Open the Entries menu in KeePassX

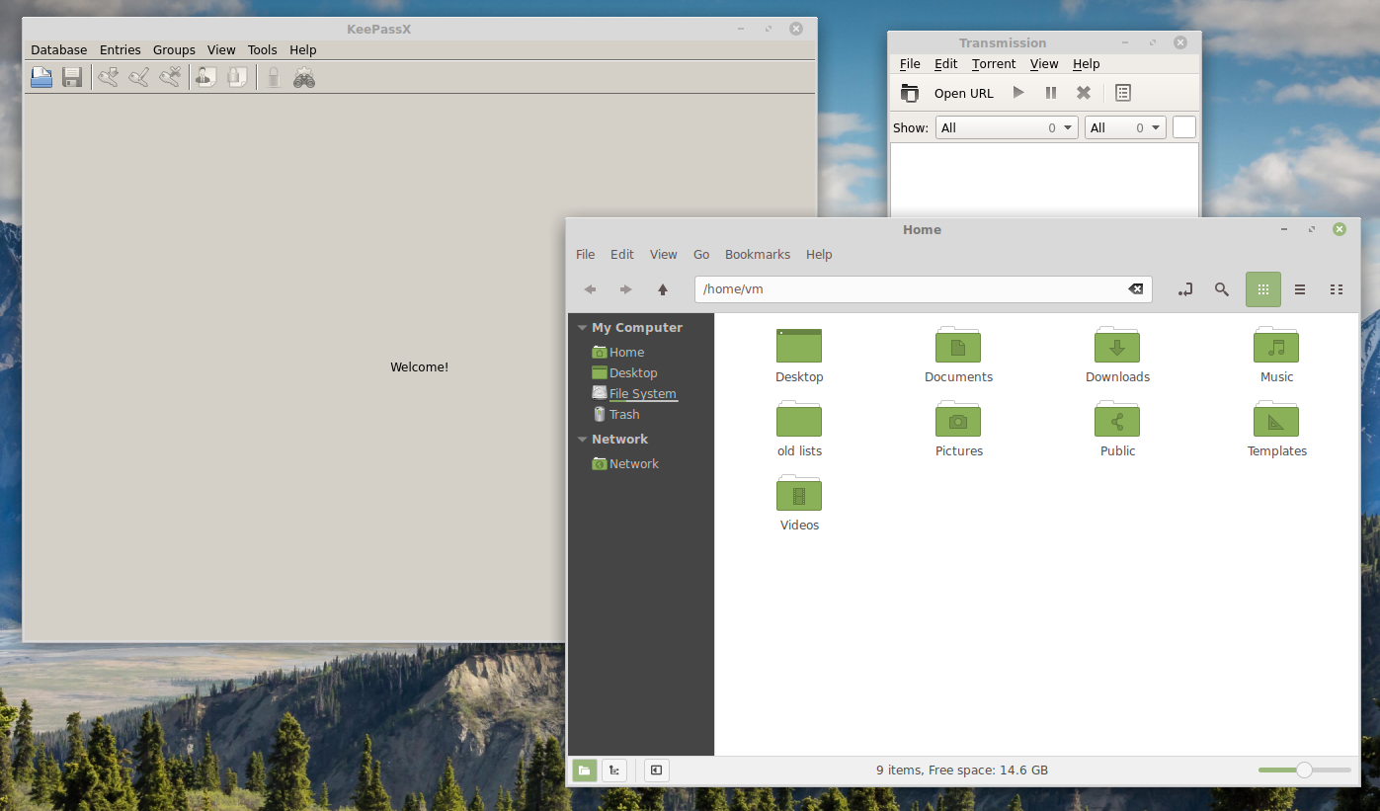point(121,50)
